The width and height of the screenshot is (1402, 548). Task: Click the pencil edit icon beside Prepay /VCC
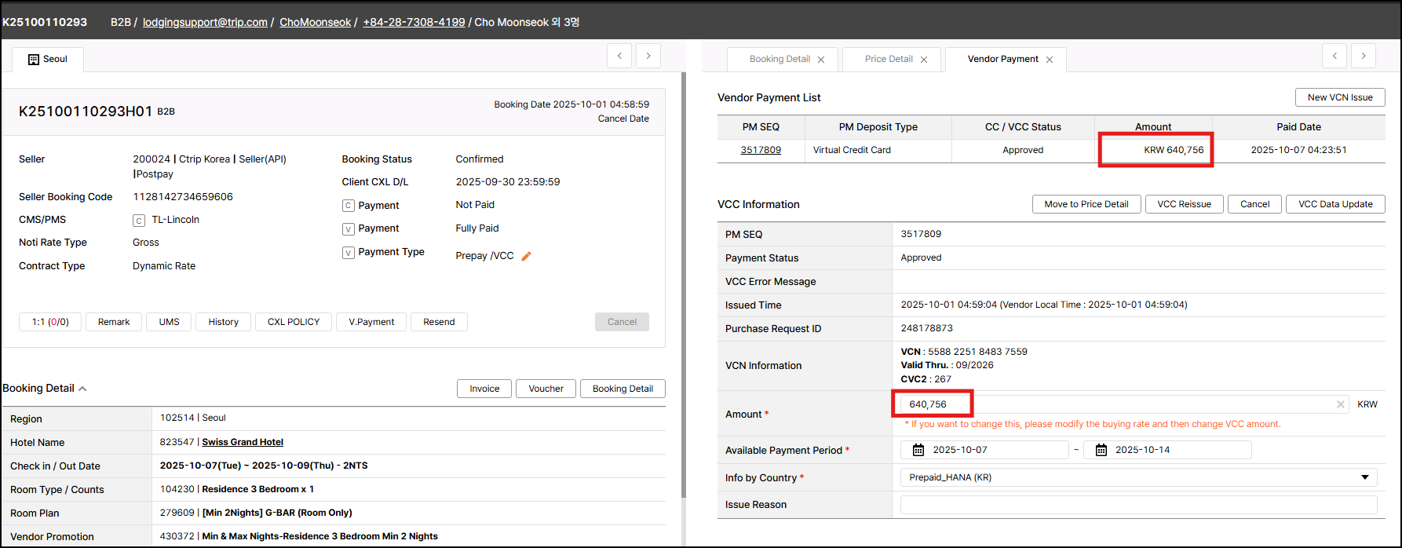pyautogui.click(x=526, y=256)
